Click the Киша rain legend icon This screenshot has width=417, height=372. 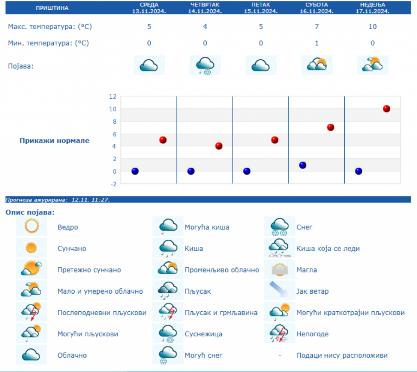(168, 248)
